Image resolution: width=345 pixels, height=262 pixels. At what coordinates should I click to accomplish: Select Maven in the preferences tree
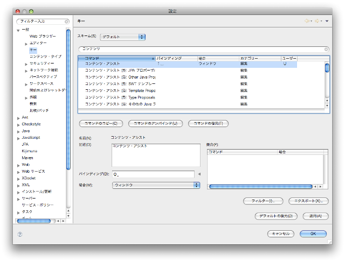point(27,158)
